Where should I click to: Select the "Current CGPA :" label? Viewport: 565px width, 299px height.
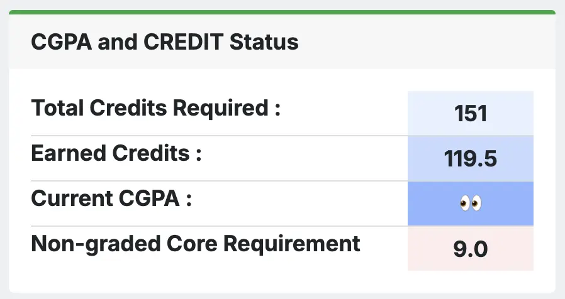pyautogui.click(x=111, y=198)
